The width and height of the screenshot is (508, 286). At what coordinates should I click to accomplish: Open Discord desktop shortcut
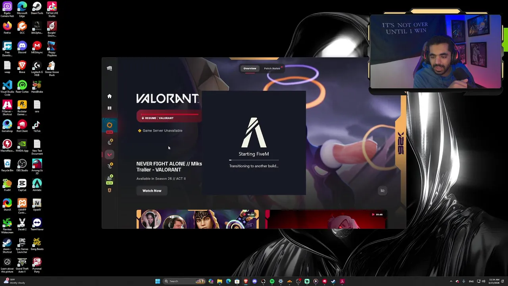(22, 48)
